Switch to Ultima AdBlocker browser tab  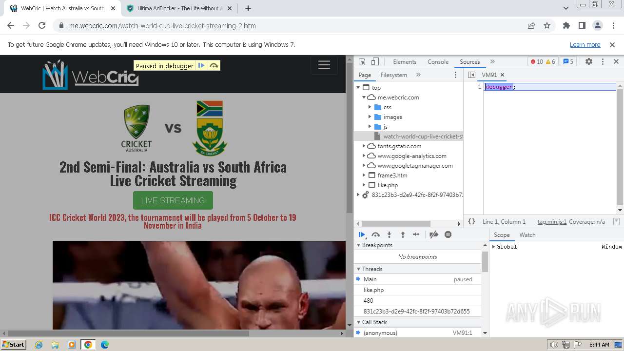[x=179, y=8]
